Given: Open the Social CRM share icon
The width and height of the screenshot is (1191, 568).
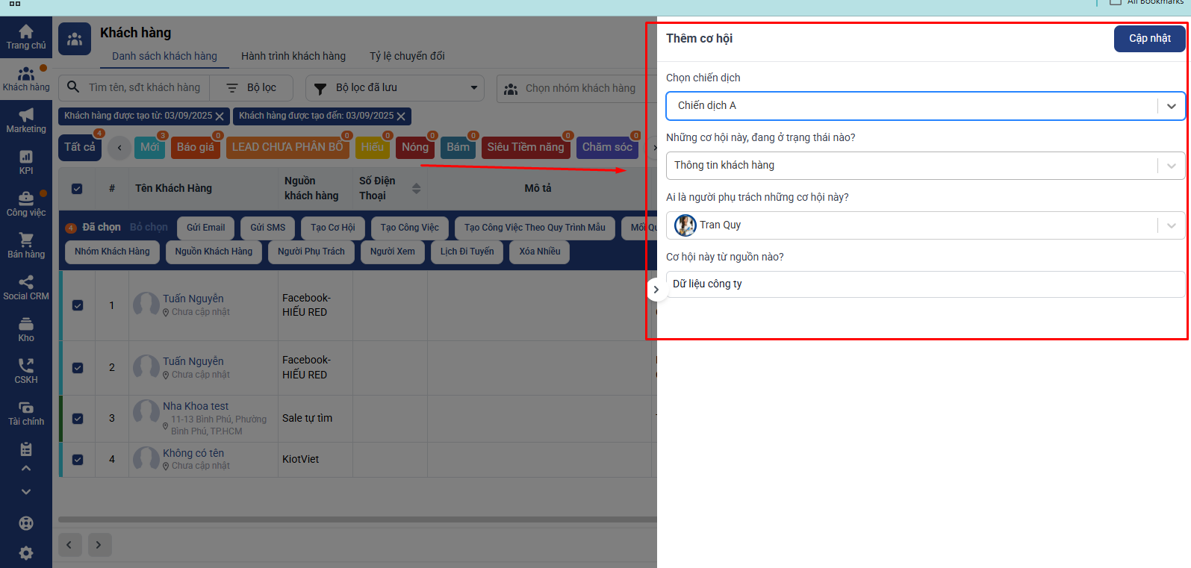Looking at the screenshot, I should (26, 282).
